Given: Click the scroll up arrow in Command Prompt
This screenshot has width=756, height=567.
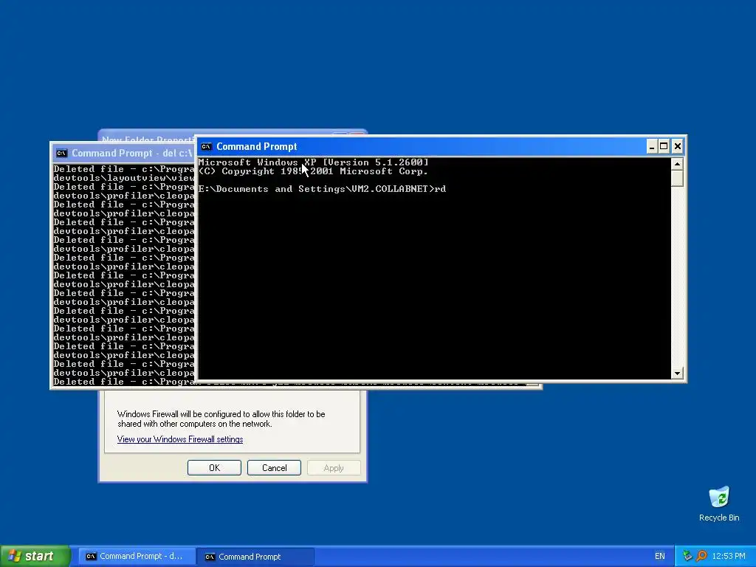Looking at the screenshot, I should pyautogui.click(x=677, y=164).
